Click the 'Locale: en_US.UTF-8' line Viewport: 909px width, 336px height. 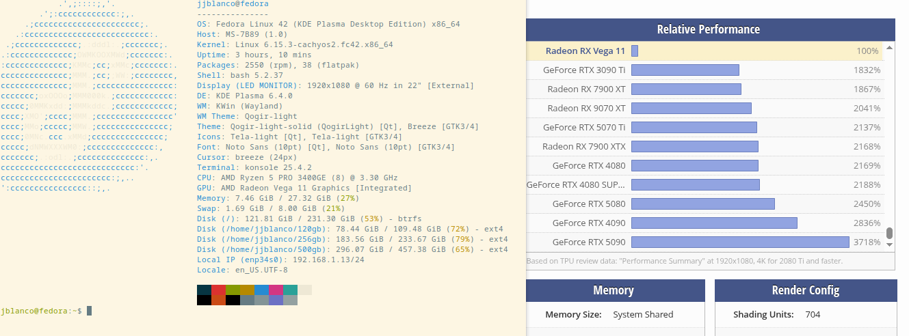coord(242,270)
